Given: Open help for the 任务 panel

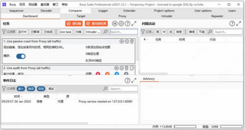Looking at the screenshot, I should (x=127, y=24).
